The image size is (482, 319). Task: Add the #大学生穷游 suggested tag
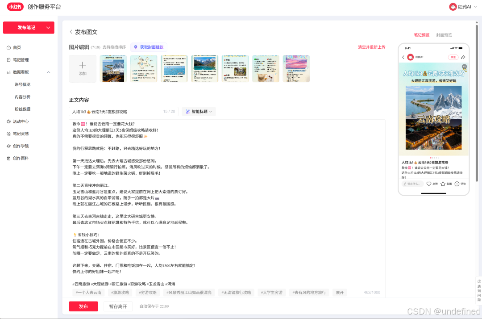pyautogui.click(x=272, y=292)
